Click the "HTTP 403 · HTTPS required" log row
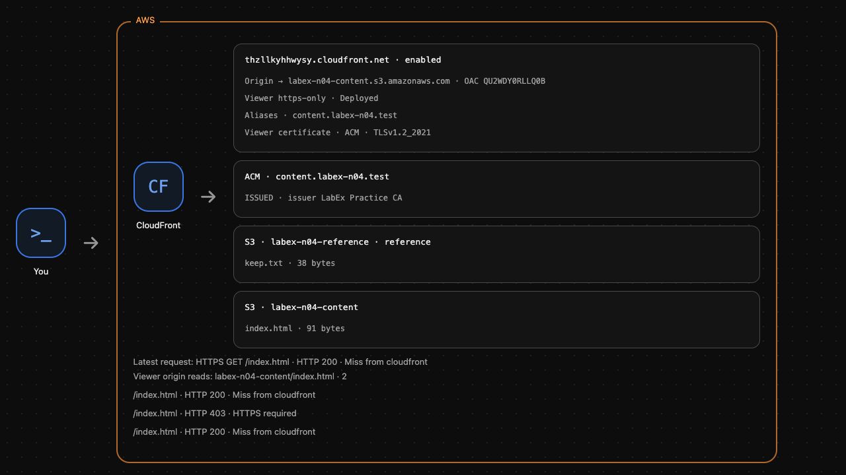Viewport: 846px width, 475px height. click(215, 414)
